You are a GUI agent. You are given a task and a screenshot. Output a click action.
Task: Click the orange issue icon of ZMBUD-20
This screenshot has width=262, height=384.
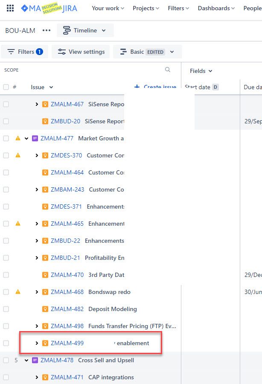[x=45, y=121]
